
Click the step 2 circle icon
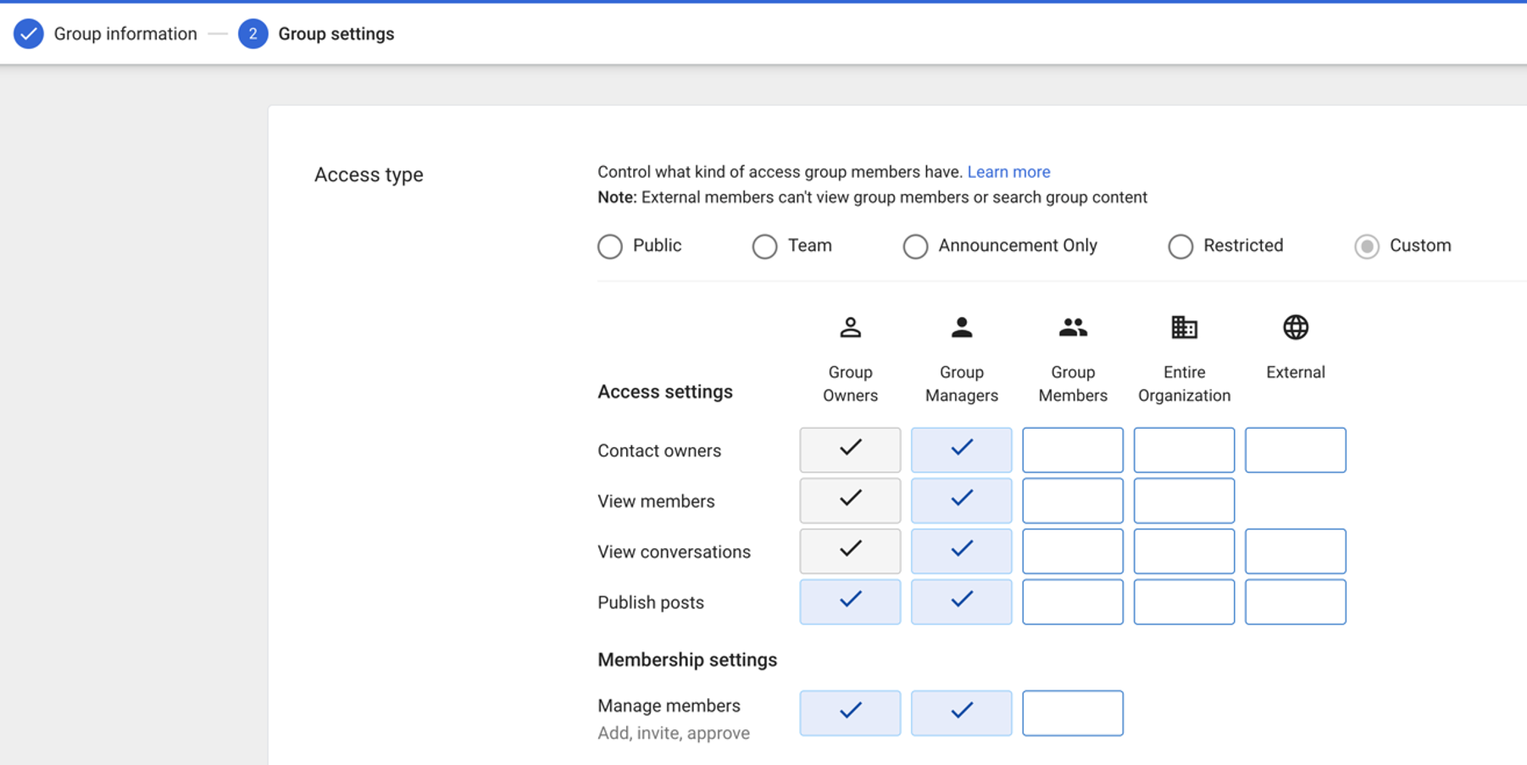253,34
